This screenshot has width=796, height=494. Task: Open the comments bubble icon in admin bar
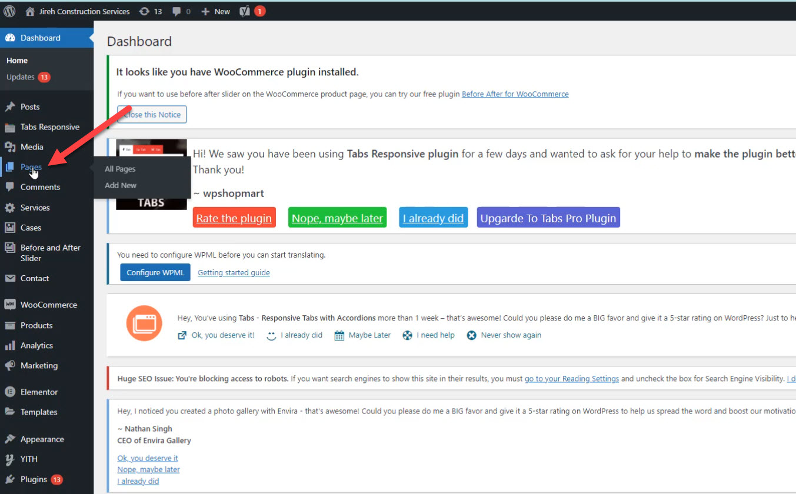click(176, 11)
